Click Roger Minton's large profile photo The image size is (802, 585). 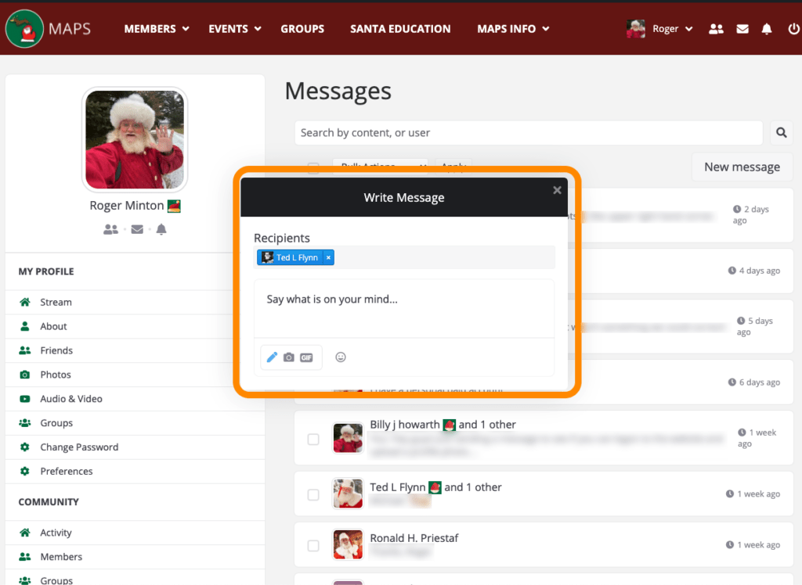point(135,139)
